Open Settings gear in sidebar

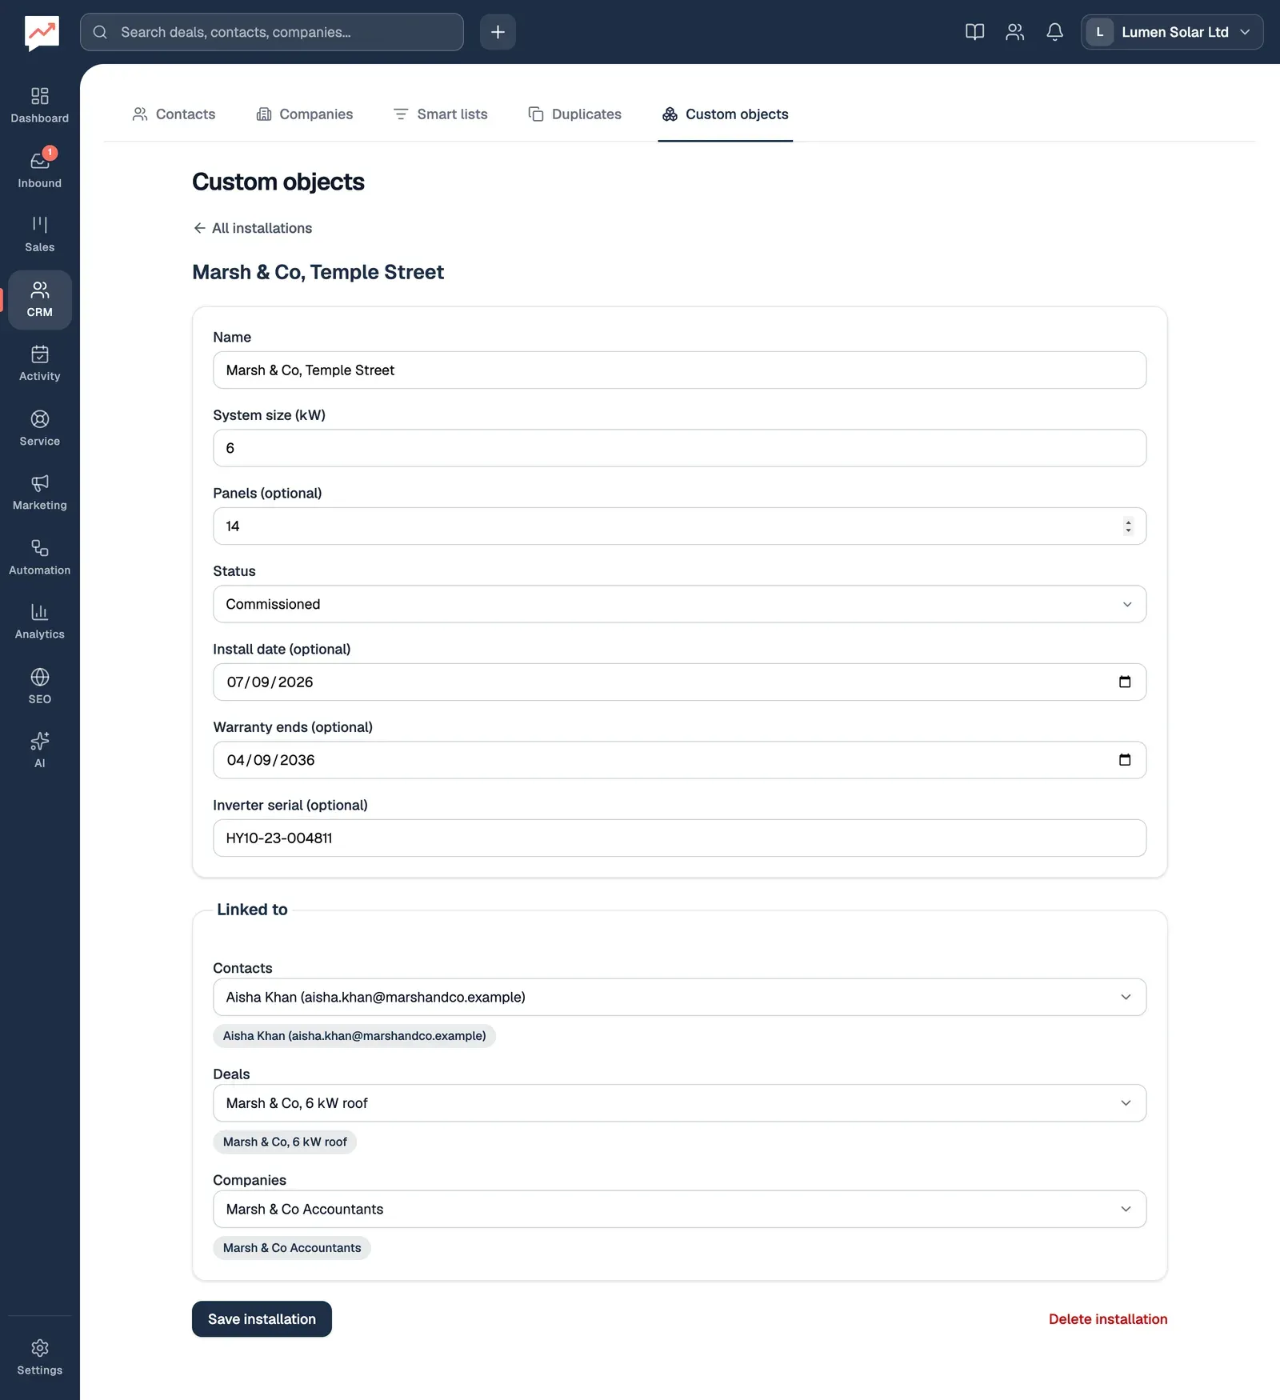pos(39,1358)
